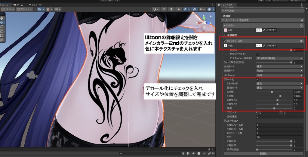Toggle 2D scene view mode

164,9
